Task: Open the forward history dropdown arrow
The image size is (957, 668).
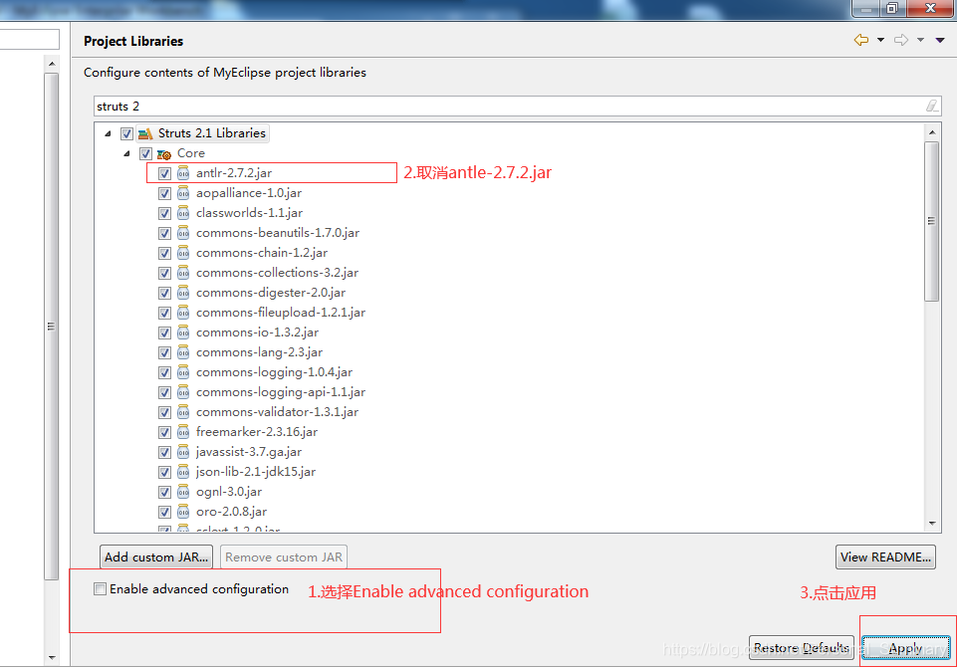Action: pos(920,40)
